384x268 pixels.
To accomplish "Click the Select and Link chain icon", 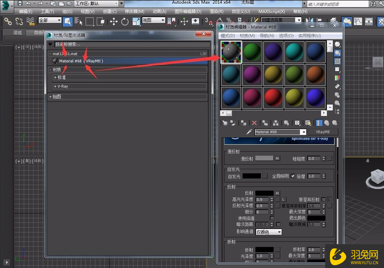I will (8, 21).
